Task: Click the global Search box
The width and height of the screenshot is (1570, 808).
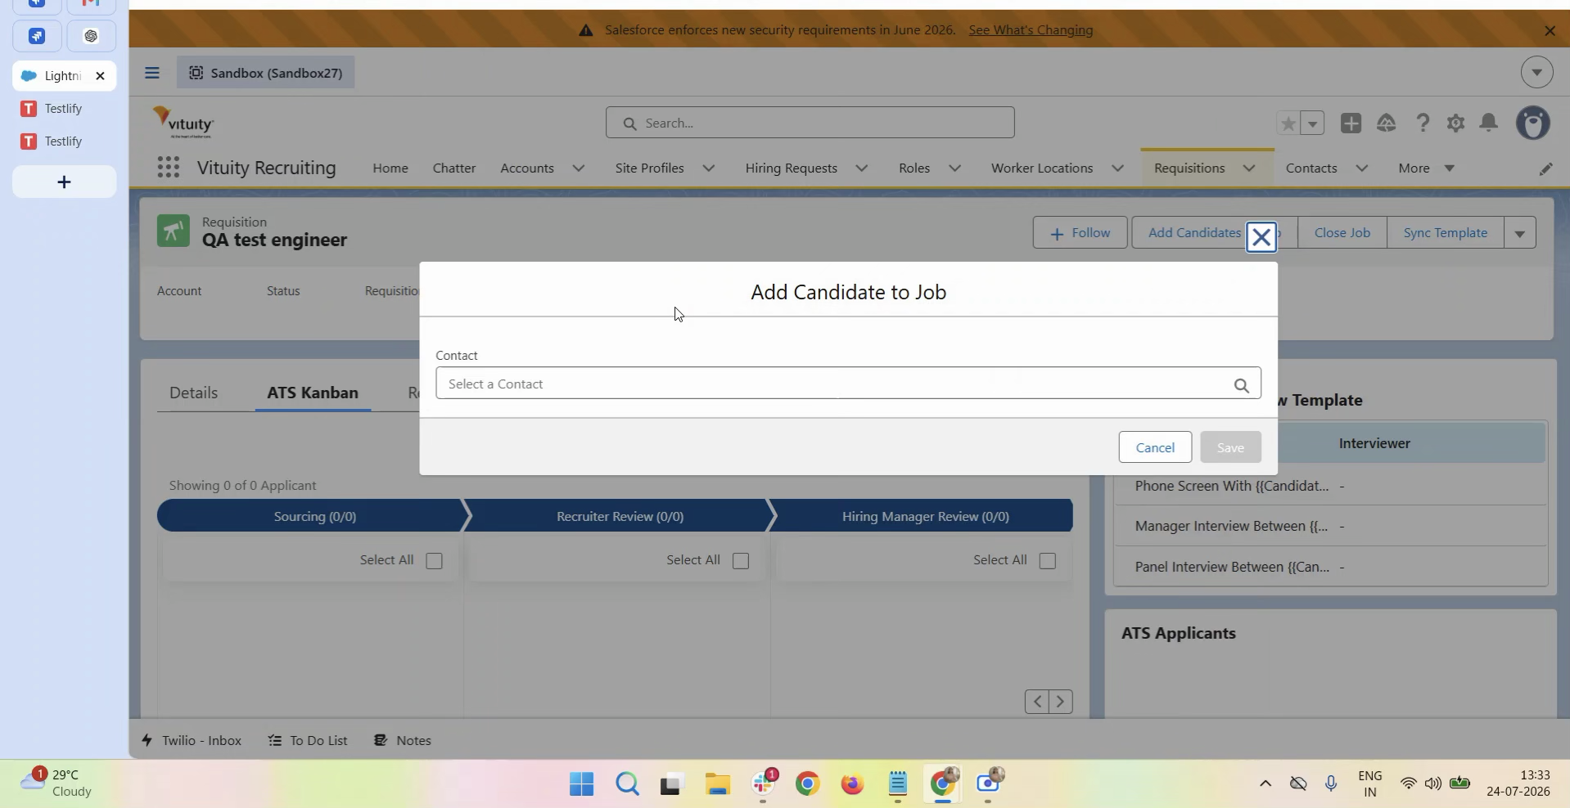Action: coord(810,123)
